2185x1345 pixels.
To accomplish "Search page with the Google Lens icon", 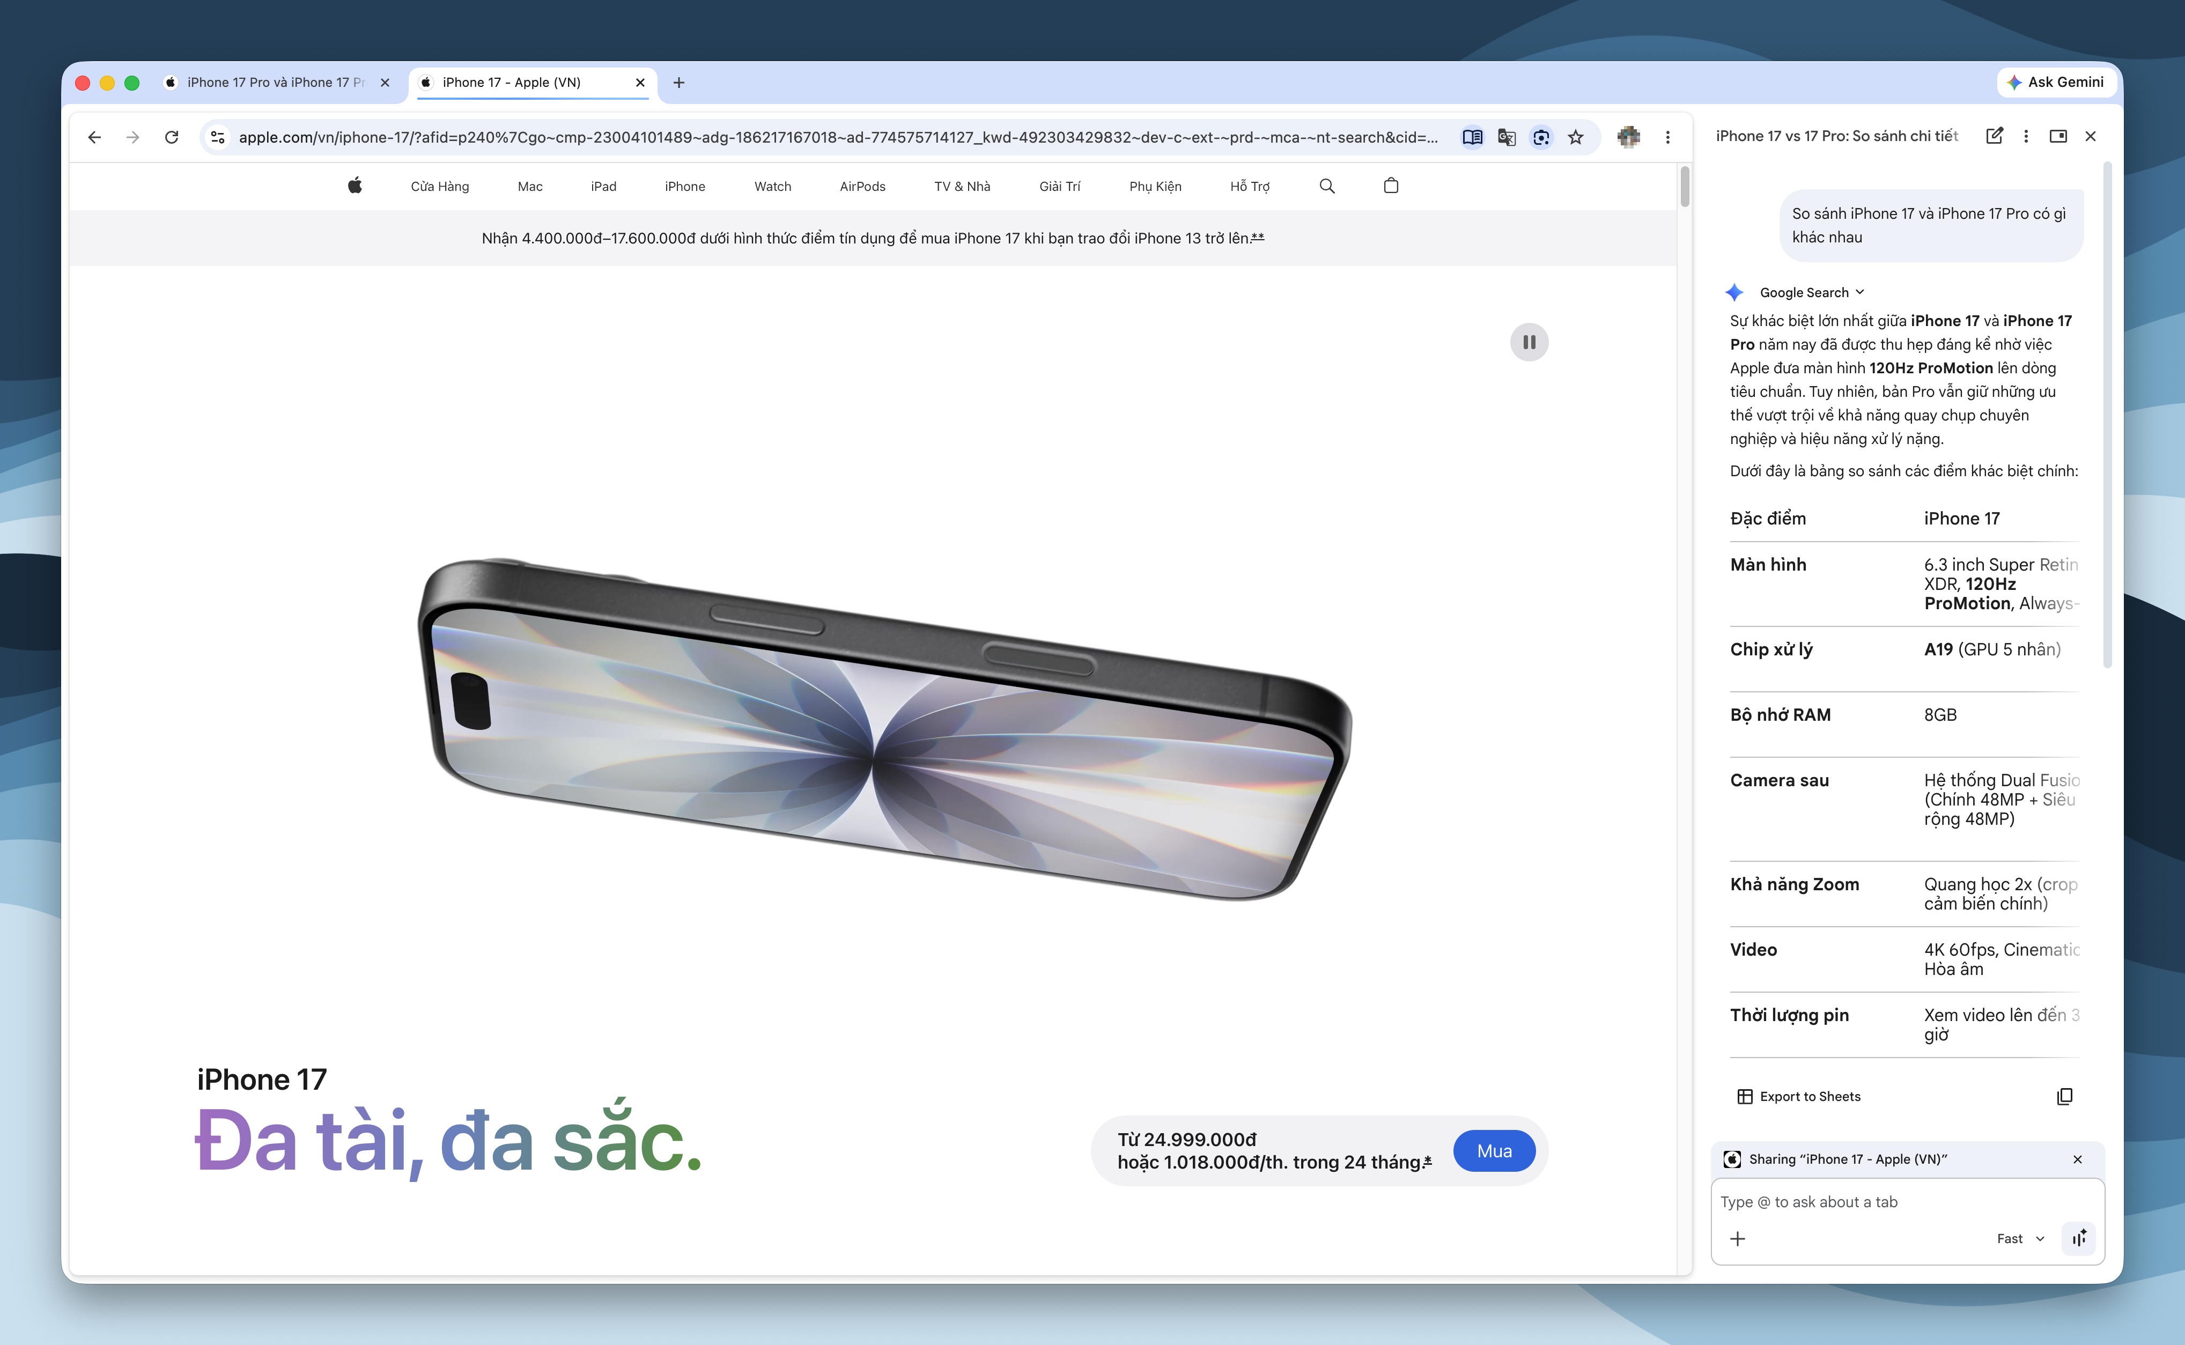I will pos(1541,137).
